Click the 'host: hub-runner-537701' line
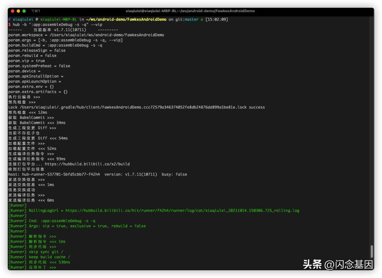This screenshot has width=382, height=278. [x=98, y=174]
